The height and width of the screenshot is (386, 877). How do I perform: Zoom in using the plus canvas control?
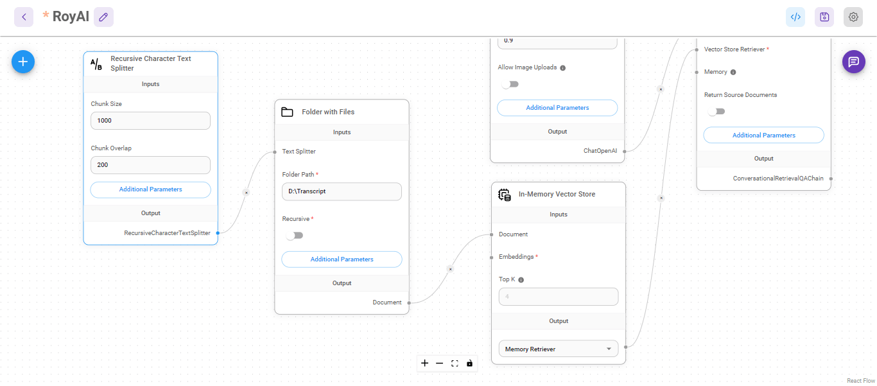coord(424,364)
